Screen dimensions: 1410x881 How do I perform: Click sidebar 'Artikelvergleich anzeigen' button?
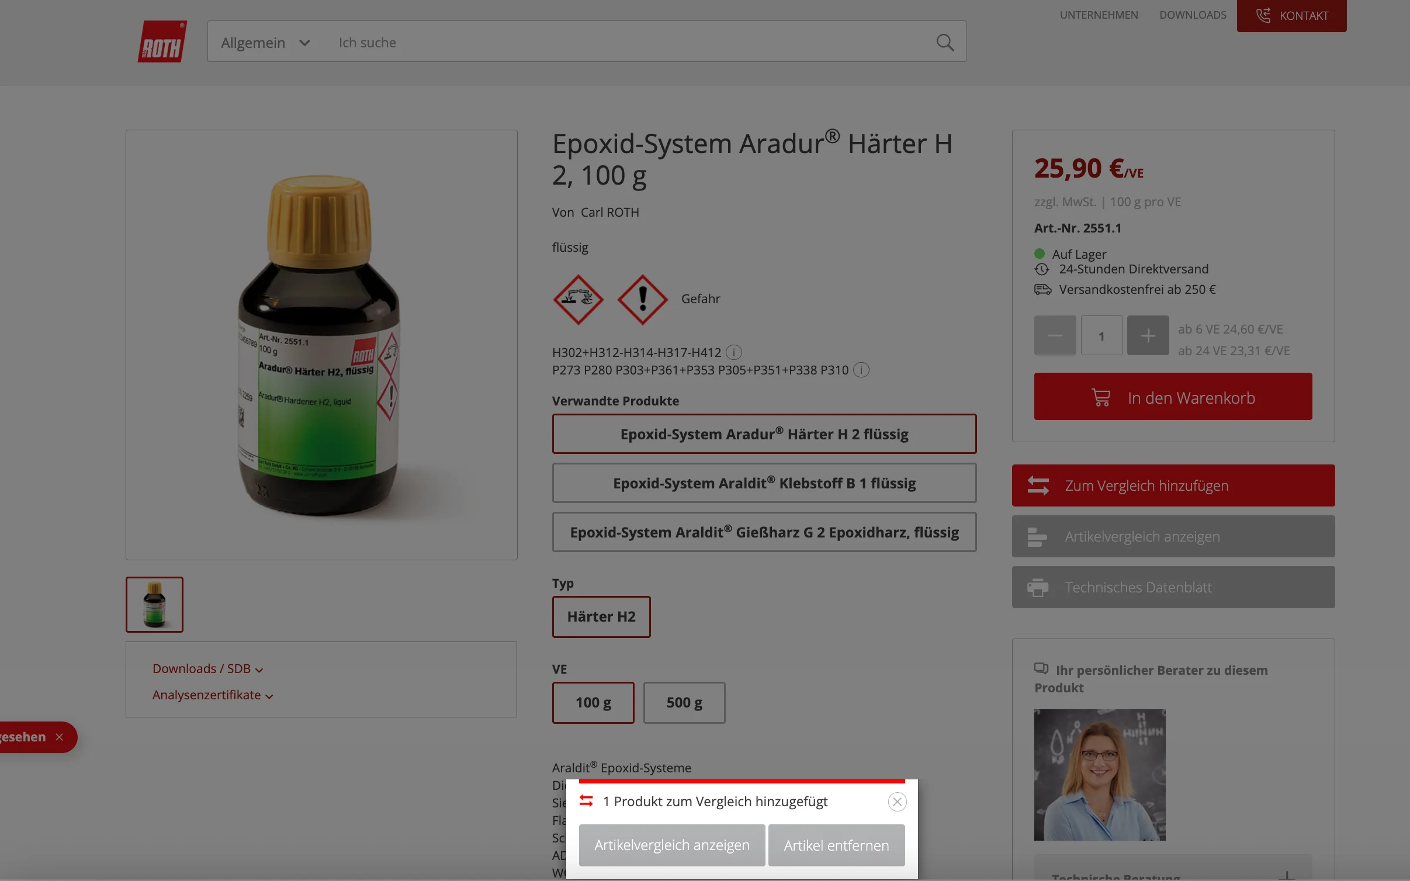click(1173, 536)
